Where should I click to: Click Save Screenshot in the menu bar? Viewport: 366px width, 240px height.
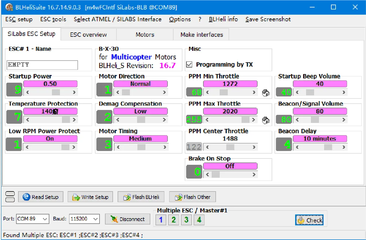267,19
